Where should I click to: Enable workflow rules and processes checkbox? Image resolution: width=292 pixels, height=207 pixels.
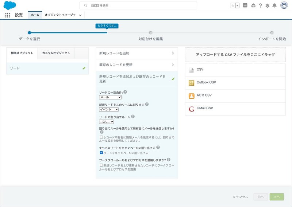pyautogui.click(x=101, y=165)
